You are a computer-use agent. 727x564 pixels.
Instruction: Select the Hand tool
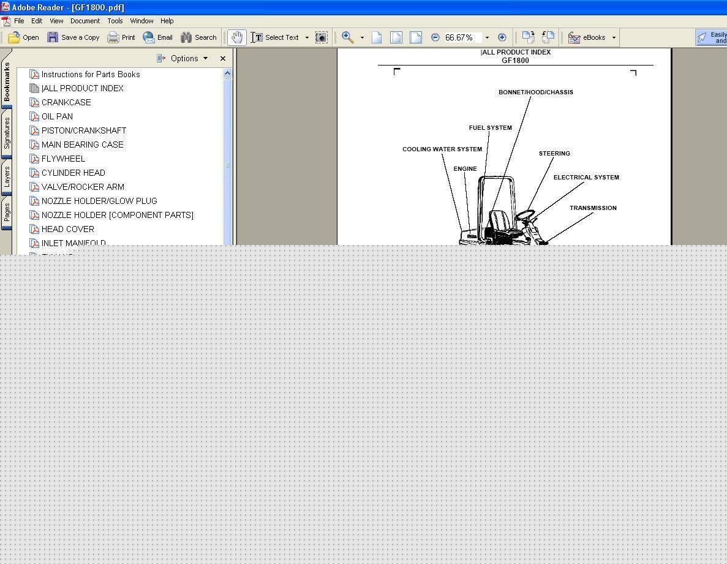pyautogui.click(x=237, y=37)
